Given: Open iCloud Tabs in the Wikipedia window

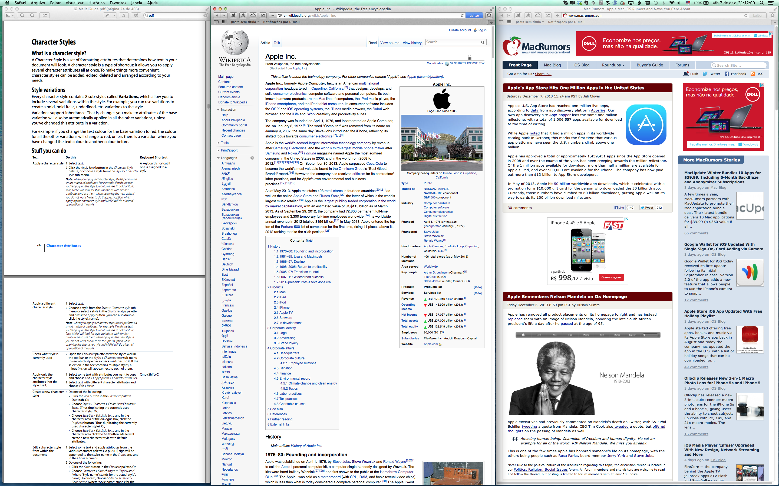Looking at the screenshot, I should pyautogui.click(x=253, y=15).
